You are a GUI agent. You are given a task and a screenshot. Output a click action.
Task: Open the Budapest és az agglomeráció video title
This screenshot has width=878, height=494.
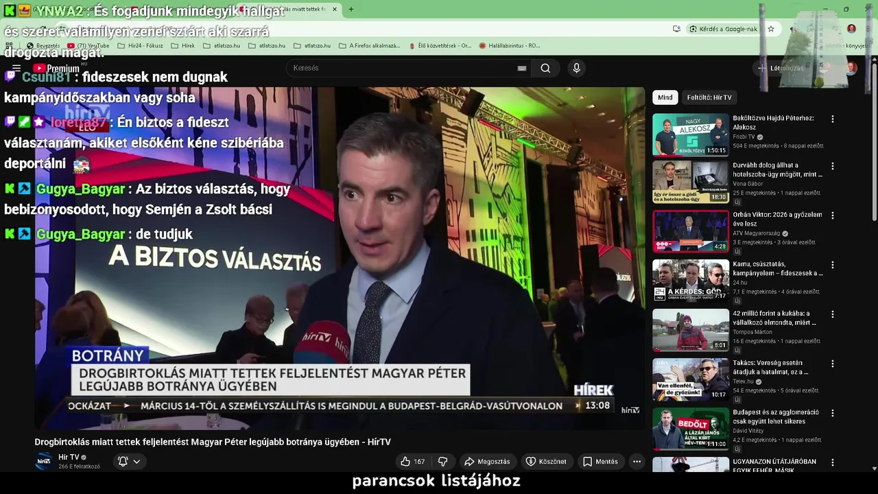pyautogui.click(x=777, y=416)
